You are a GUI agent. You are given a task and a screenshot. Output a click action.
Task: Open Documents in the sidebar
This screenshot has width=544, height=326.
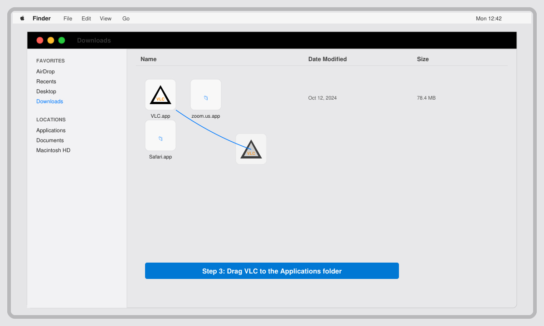50,140
